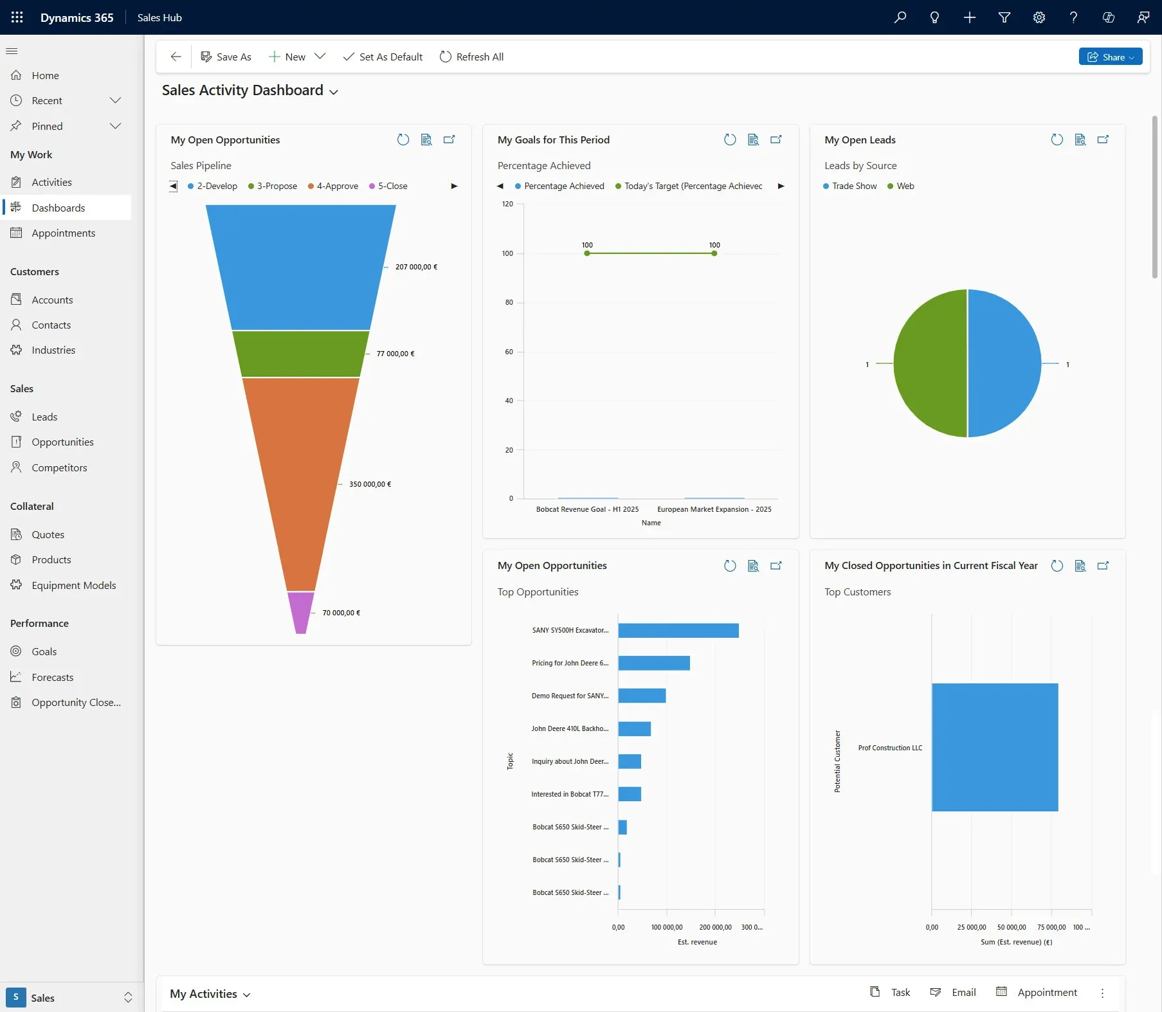Collapse the Recent section in the sidebar
The width and height of the screenshot is (1162, 1012).
116,100
